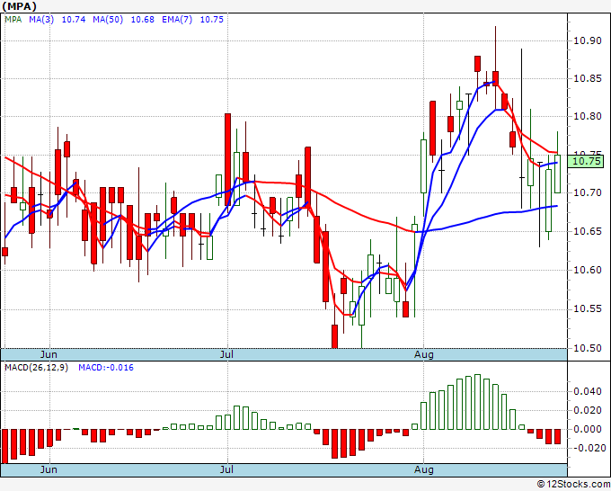Image resolution: width=611 pixels, height=491 pixels.
Task: Click the 10.90 price axis label
Action: (x=588, y=40)
